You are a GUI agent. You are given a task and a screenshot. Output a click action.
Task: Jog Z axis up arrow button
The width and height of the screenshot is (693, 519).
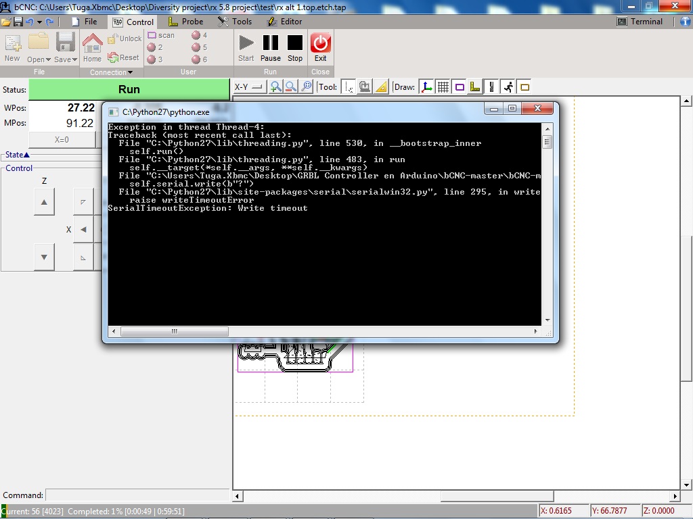pyautogui.click(x=44, y=202)
